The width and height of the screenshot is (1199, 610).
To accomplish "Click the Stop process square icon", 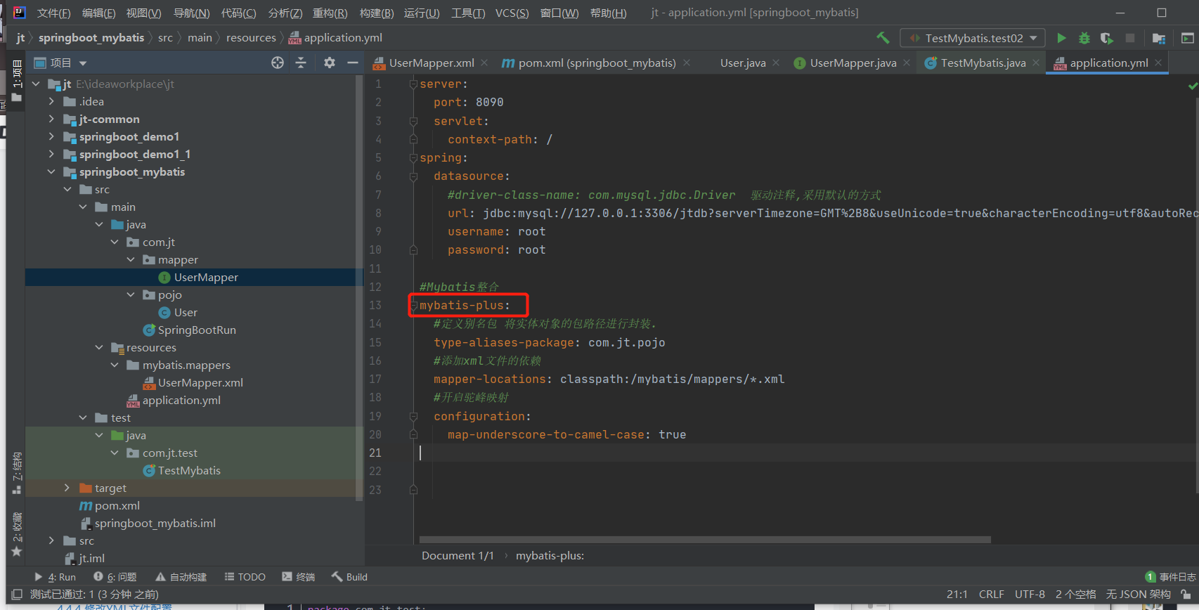I will tap(1130, 38).
